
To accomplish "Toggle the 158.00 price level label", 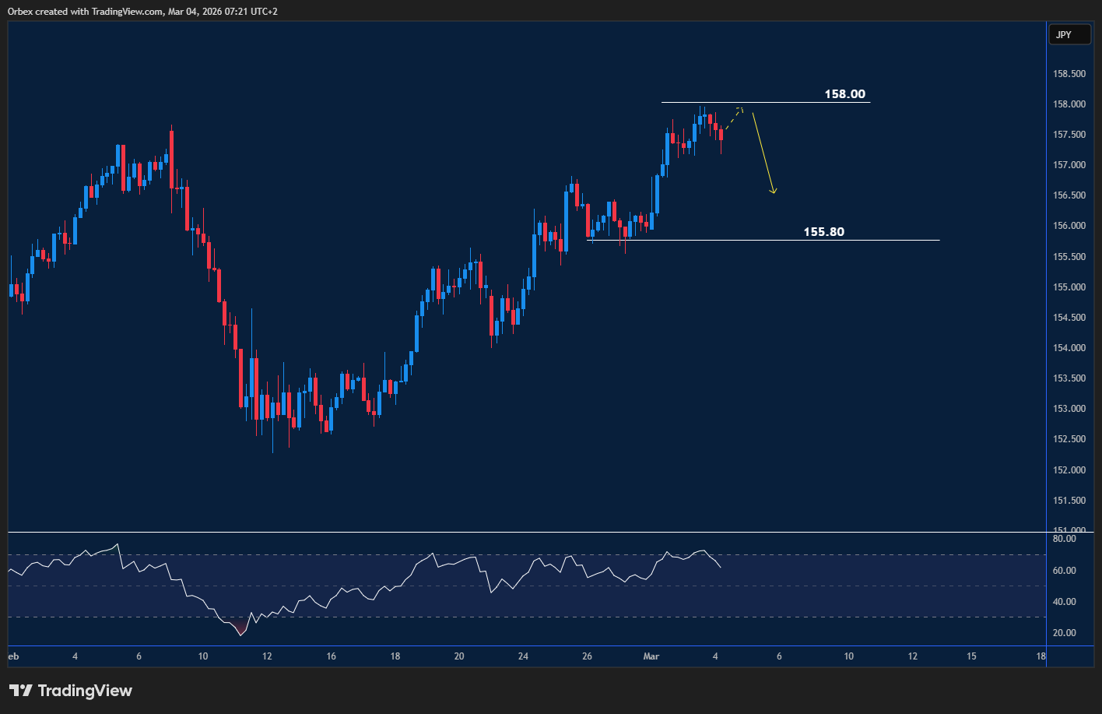I will click(x=845, y=93).
